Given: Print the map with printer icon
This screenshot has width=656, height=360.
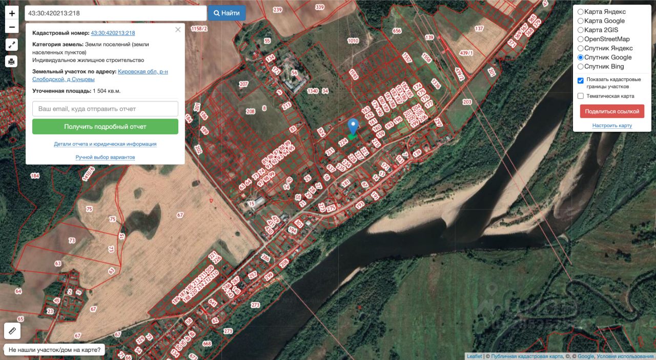Looking at the screenshot, I should coord(12,62).
